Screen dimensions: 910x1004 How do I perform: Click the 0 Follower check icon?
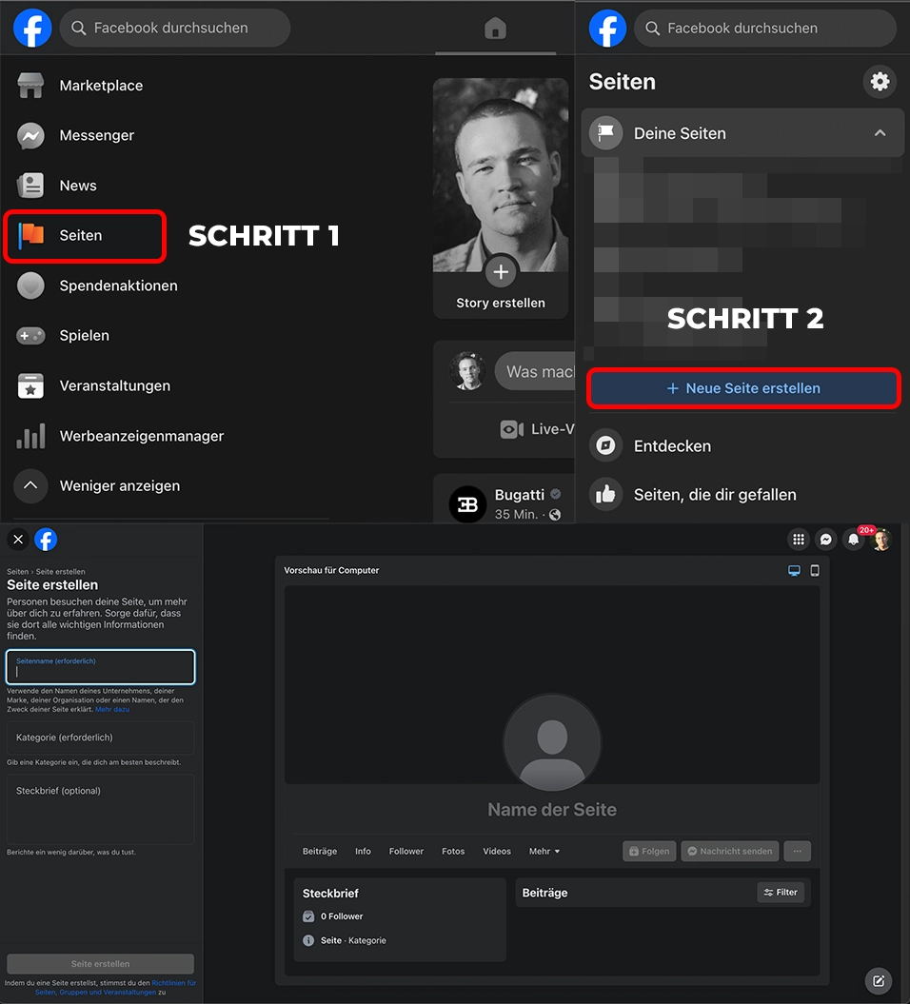coord(308,916)
